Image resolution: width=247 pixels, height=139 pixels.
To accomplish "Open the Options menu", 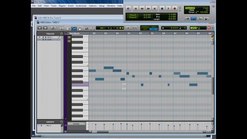I will click(x=93, y=6).
